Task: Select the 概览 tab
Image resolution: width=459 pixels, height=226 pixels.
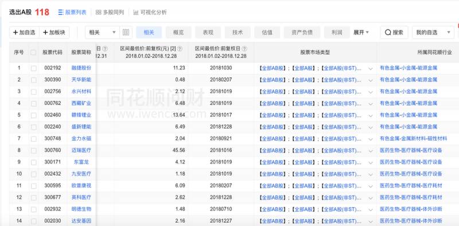Action: (x=178, y=33)
